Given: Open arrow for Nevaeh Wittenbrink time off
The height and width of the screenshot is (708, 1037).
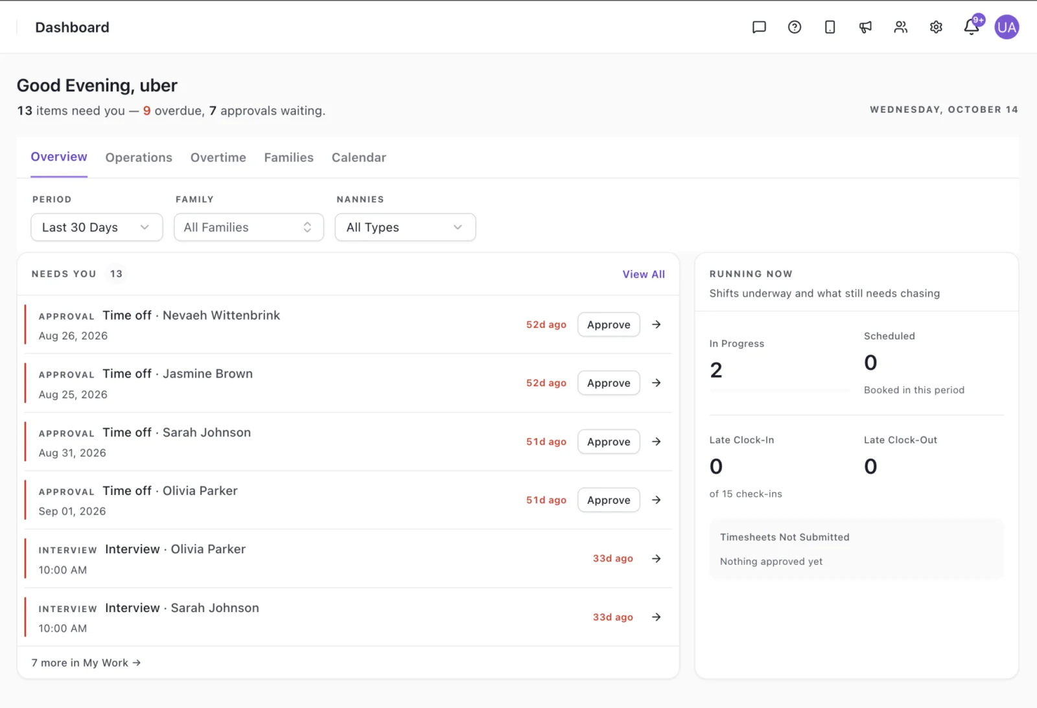Looking at the screenshot, I should coord(657,325).
